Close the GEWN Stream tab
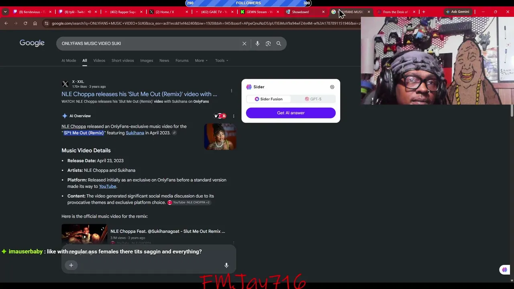This screenshot has width=514, height=289. pos(278,12)
